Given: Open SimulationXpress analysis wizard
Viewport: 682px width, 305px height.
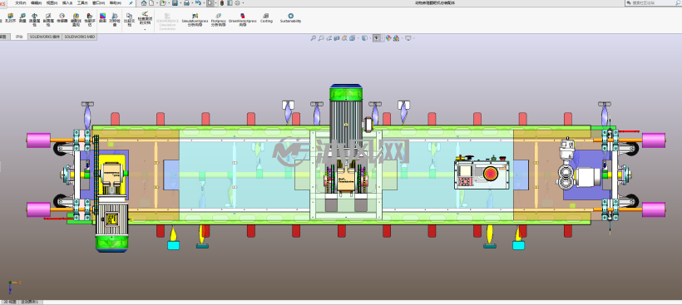Looking at the screenshot, I should coord(194,20).
